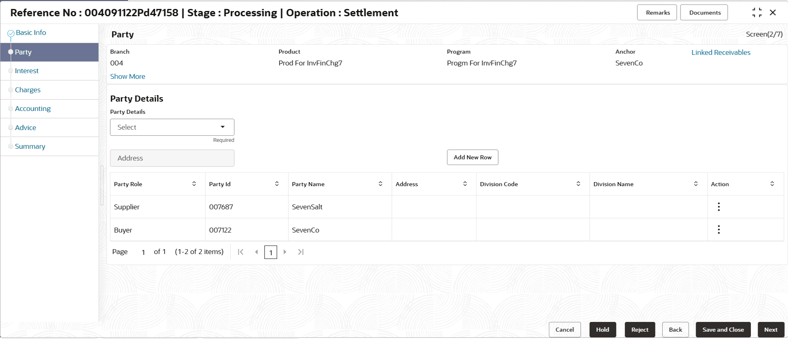Open the Linked Receivables link

click(721, 52)
